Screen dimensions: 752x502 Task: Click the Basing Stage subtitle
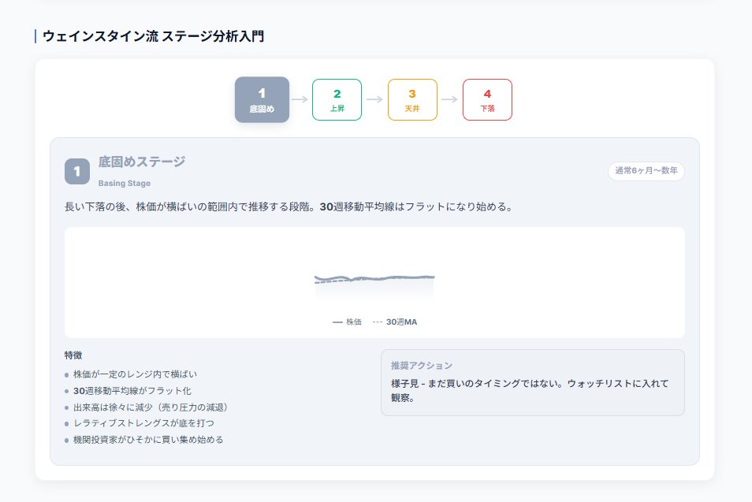tap(125, 183)
